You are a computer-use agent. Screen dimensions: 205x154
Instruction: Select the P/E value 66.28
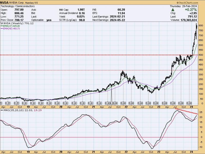[x=121, y=10]
